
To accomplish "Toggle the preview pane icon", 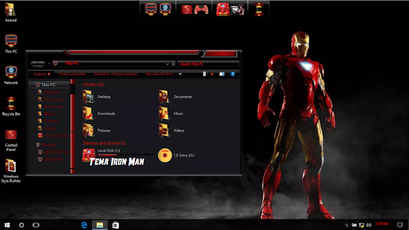I will pyautogui.click(x=222, y=74).
